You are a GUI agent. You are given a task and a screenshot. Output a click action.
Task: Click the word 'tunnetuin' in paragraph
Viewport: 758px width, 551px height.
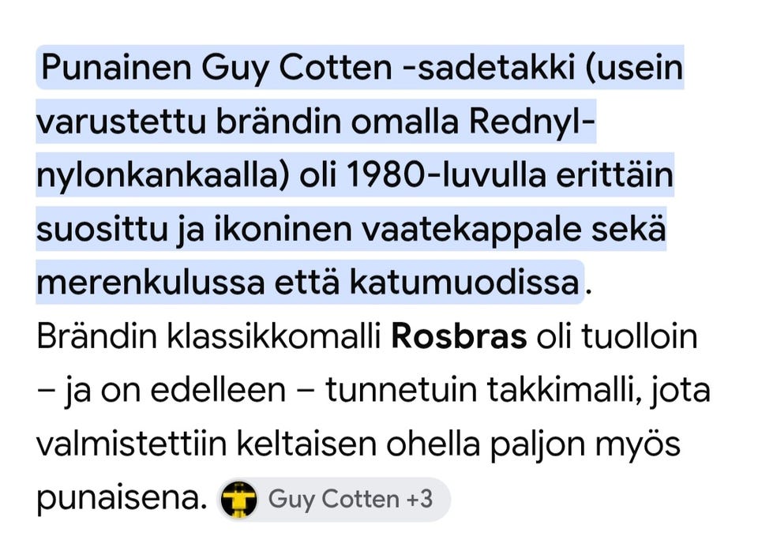click(x=401, y=391)
